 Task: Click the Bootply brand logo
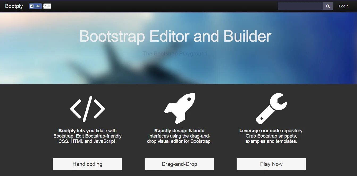14,6
